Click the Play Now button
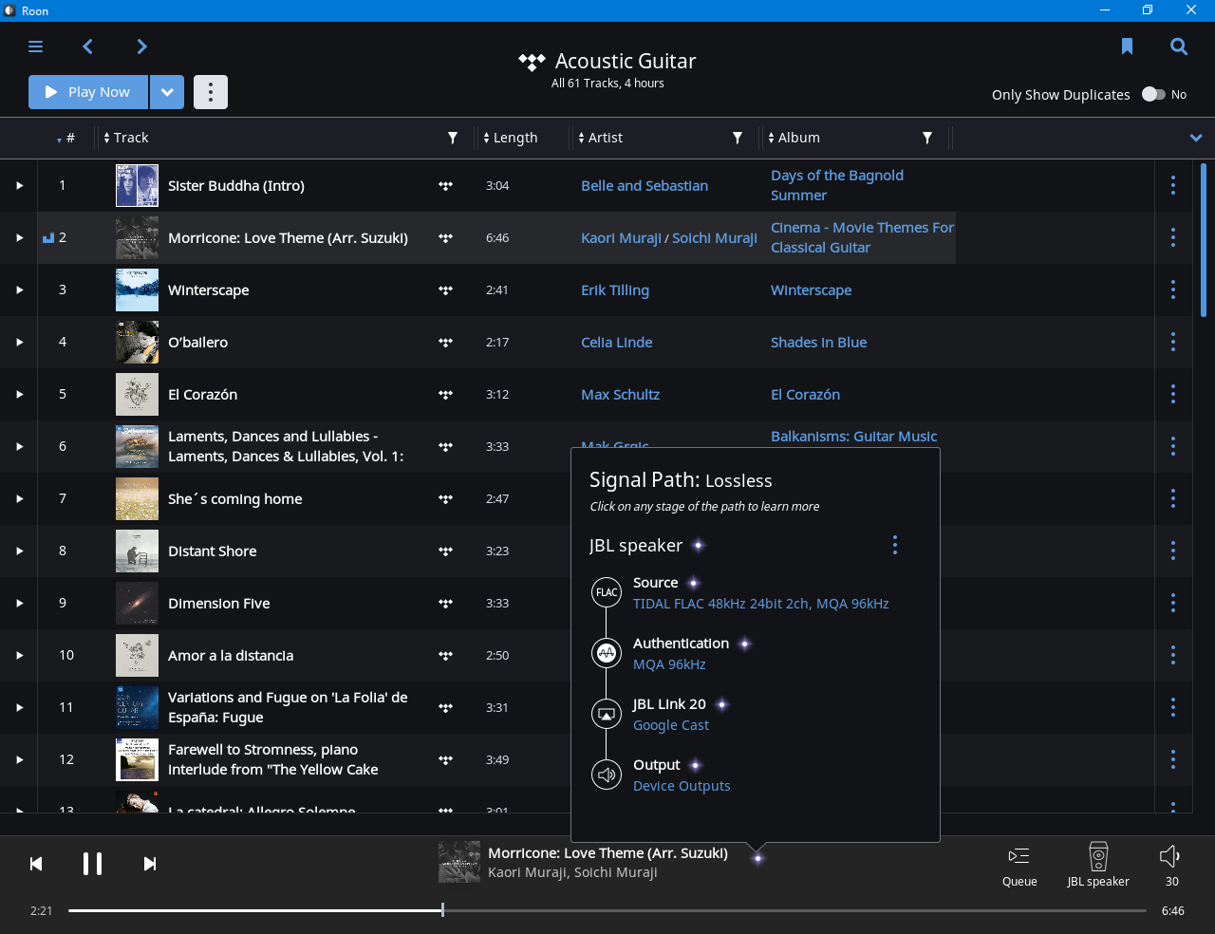1215x934 pixels. [88, 92]
